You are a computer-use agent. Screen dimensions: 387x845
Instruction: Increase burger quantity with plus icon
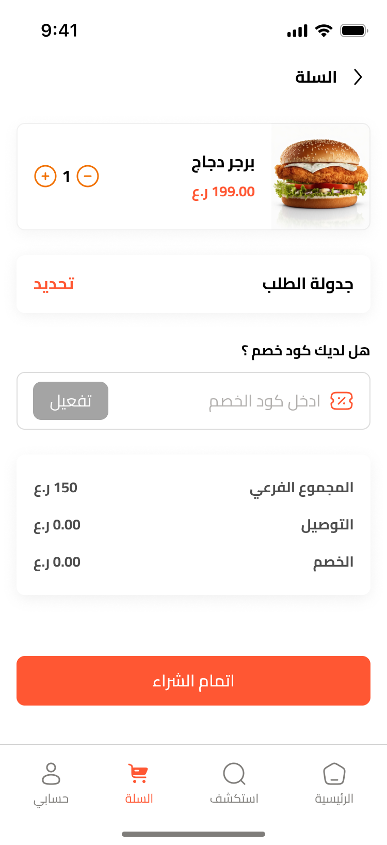pos(45,176)
